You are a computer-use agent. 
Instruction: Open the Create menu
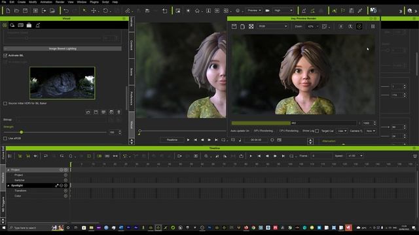(22, 2)
